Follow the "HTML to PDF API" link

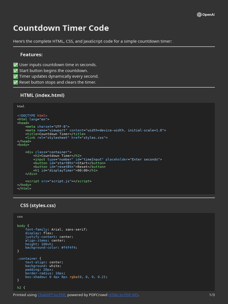(x=123, y=295)
